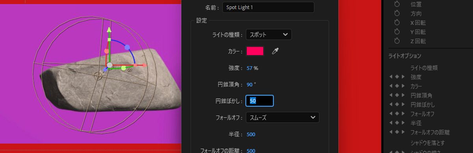Go to previous keyframe for フォールオフ row

click(391, 114)
